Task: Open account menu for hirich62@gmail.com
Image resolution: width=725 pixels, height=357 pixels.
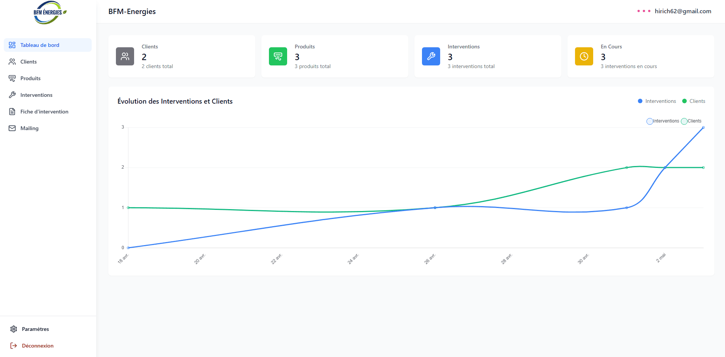Action: [x=683, y=11]
